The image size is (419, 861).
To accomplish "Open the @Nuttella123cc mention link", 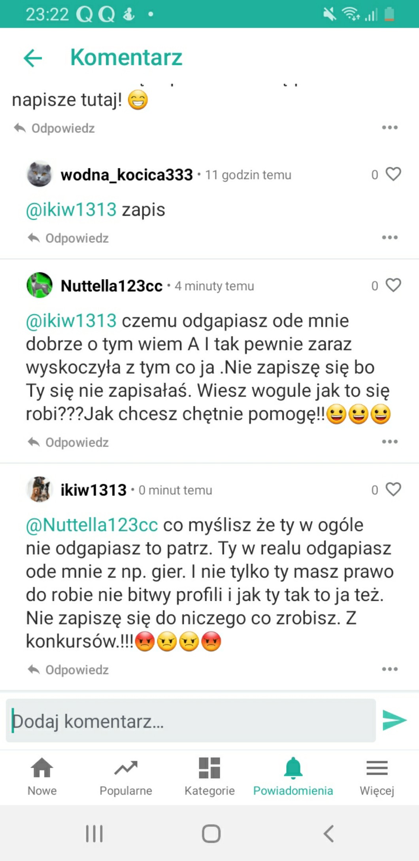I will [92, 525].
